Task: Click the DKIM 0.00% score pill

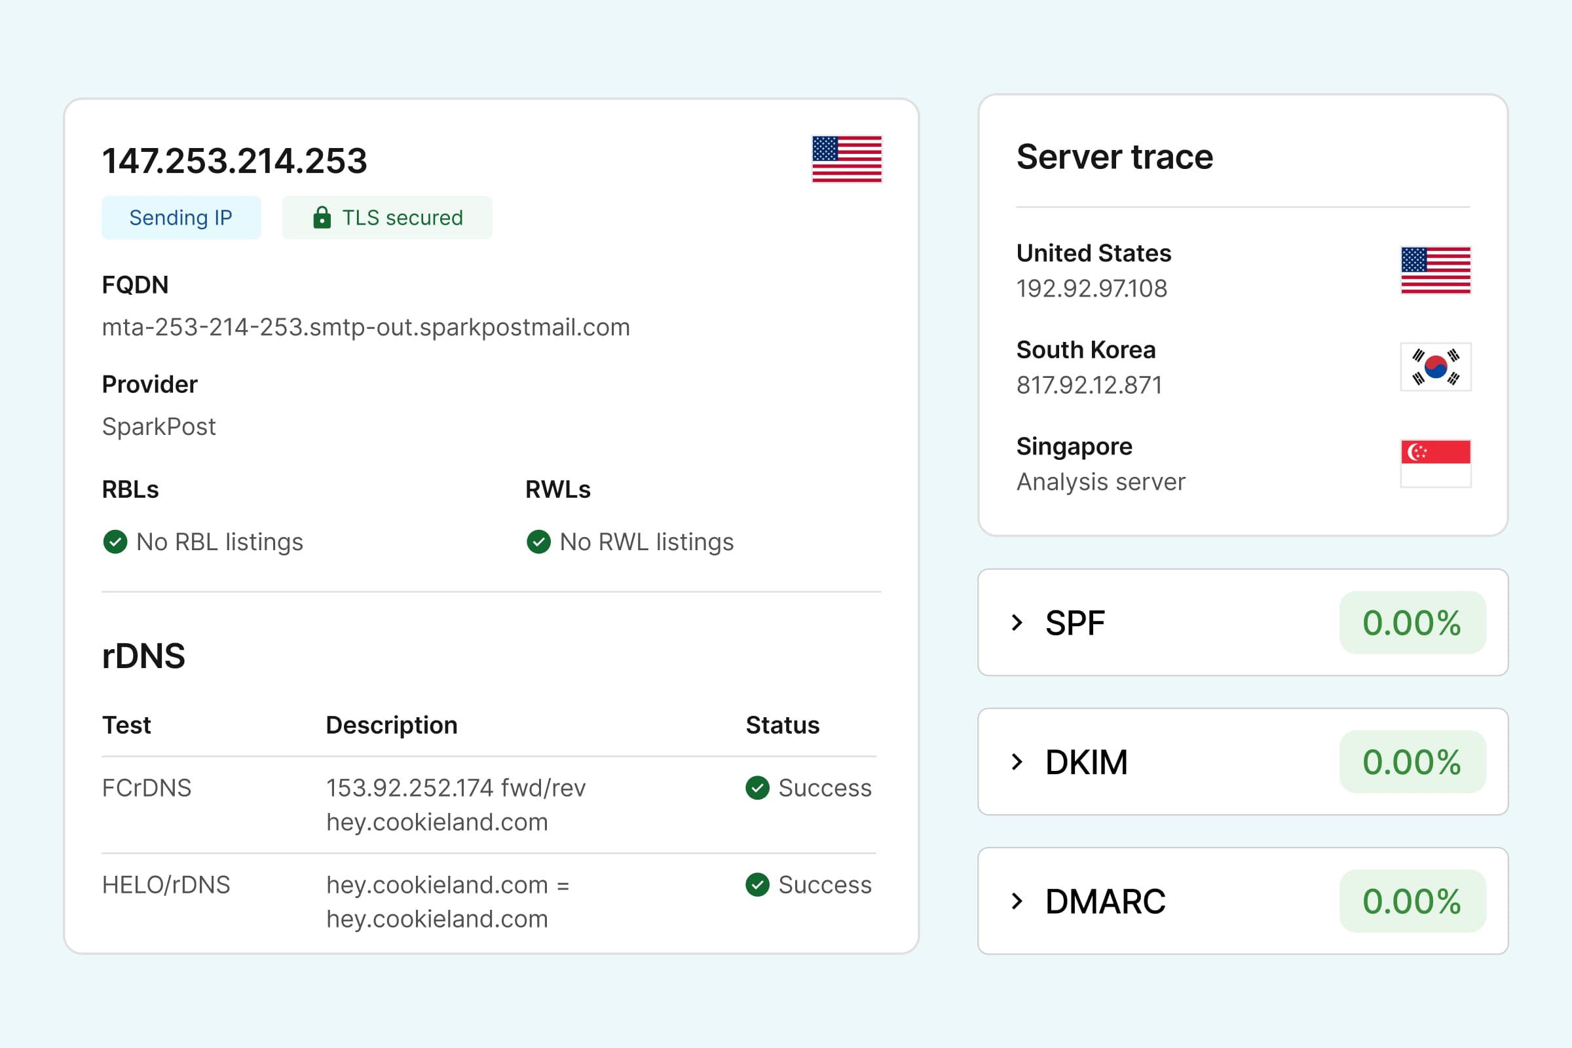Action: [1412, 762]
